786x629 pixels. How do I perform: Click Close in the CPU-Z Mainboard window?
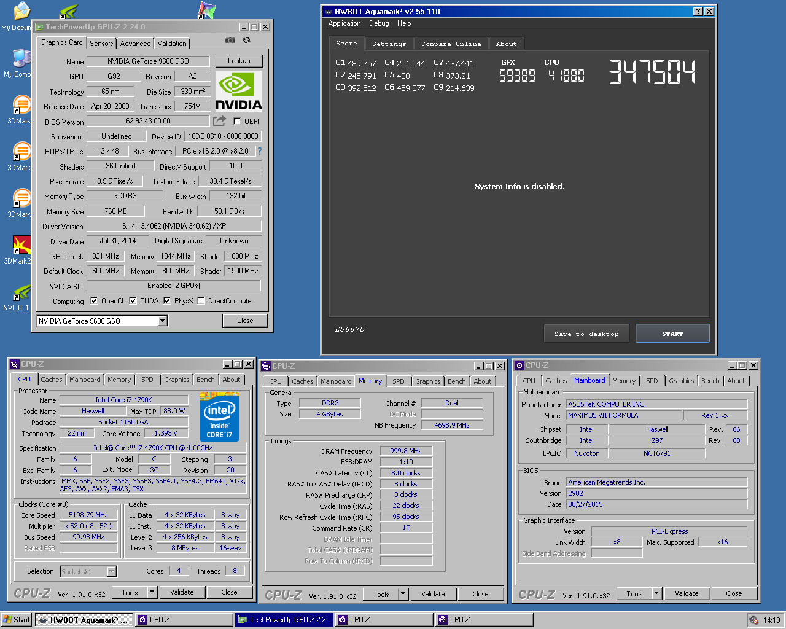(x=734, y=593)
